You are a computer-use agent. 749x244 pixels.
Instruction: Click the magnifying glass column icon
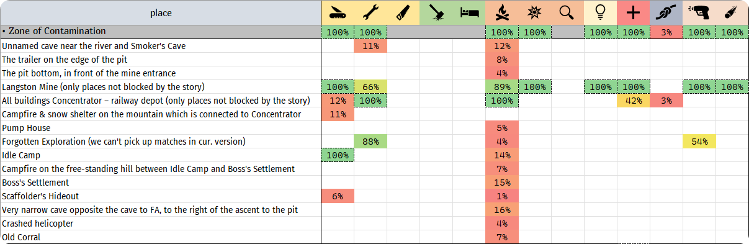click(567, 12)
